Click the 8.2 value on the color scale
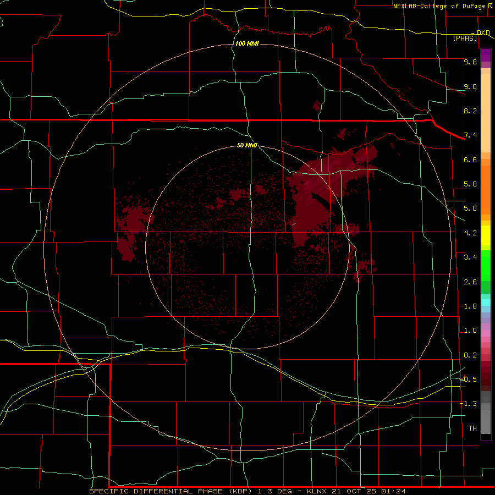 [470, 111]
